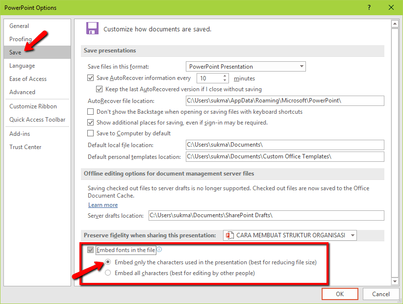Toggle Show additional places for saving checkbox
403x304 pixels.
click(91, 122)
